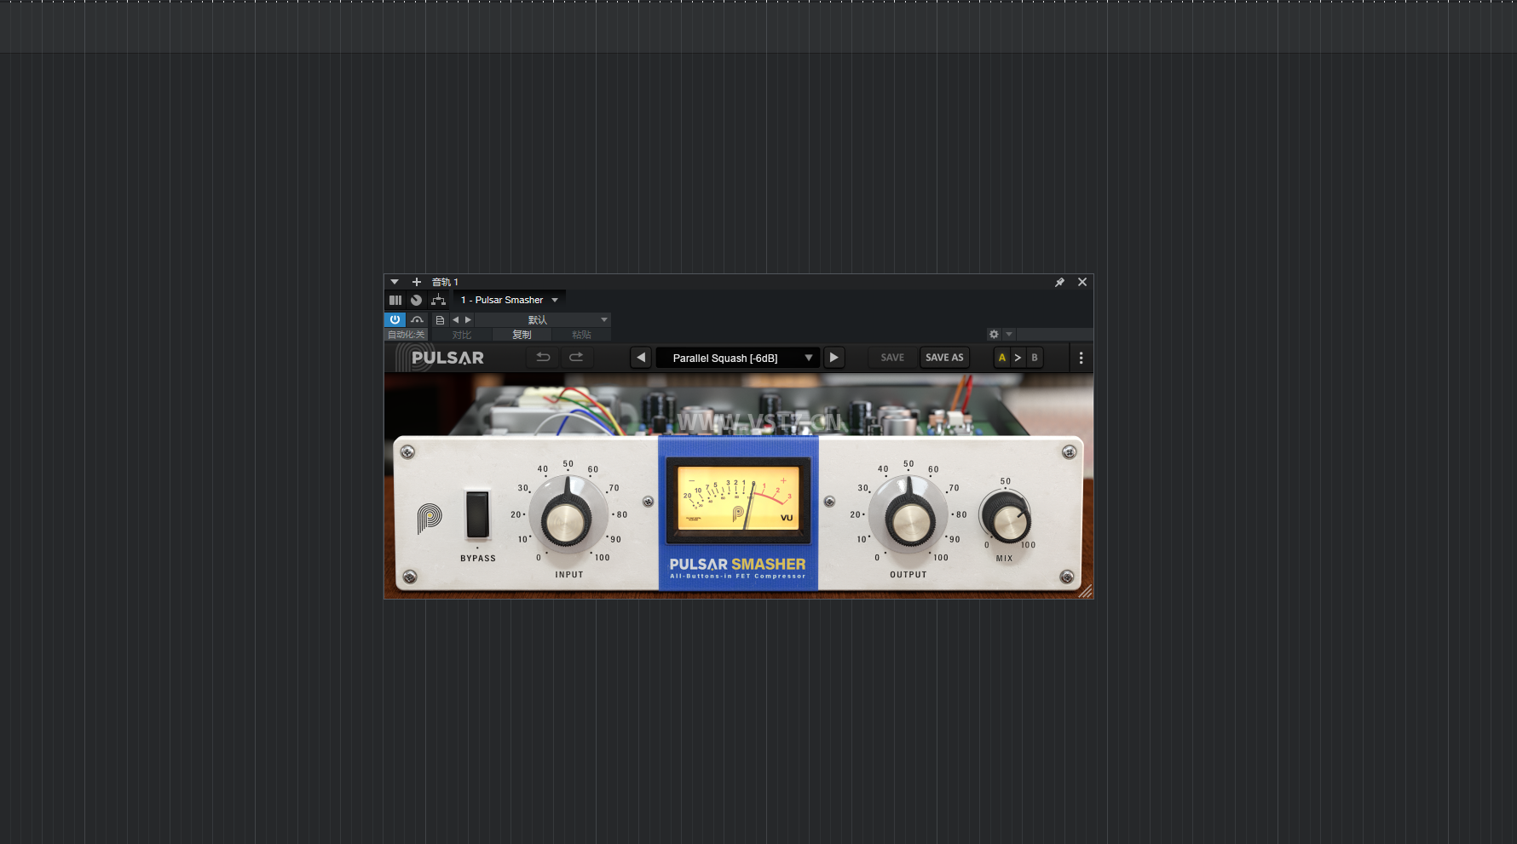Open the three-dot plugin options menu

tap(1082, 358)
